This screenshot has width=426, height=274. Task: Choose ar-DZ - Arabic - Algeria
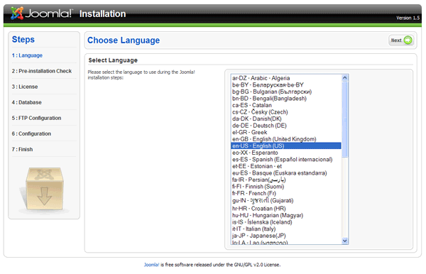click(x=286, y=78)
